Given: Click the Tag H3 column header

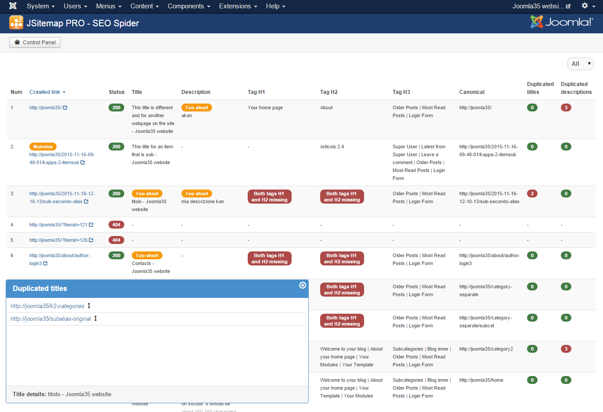Looking at the screenshot, I should (x=401, y=92).
